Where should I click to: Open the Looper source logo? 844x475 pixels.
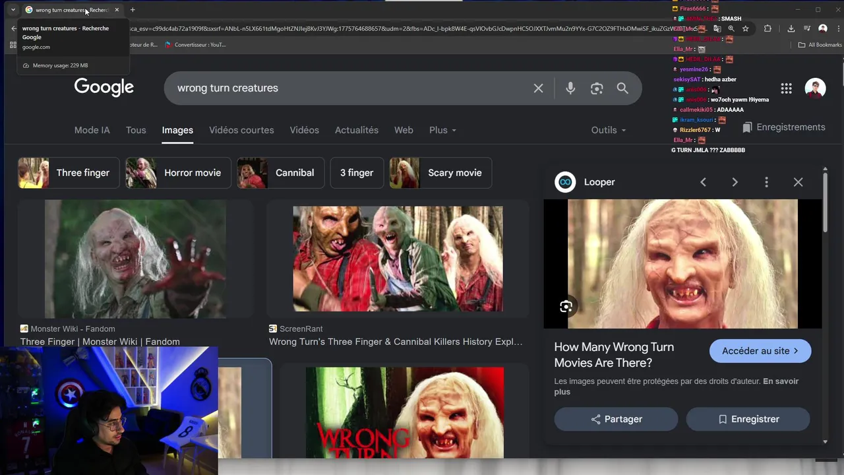coord(565,182)
